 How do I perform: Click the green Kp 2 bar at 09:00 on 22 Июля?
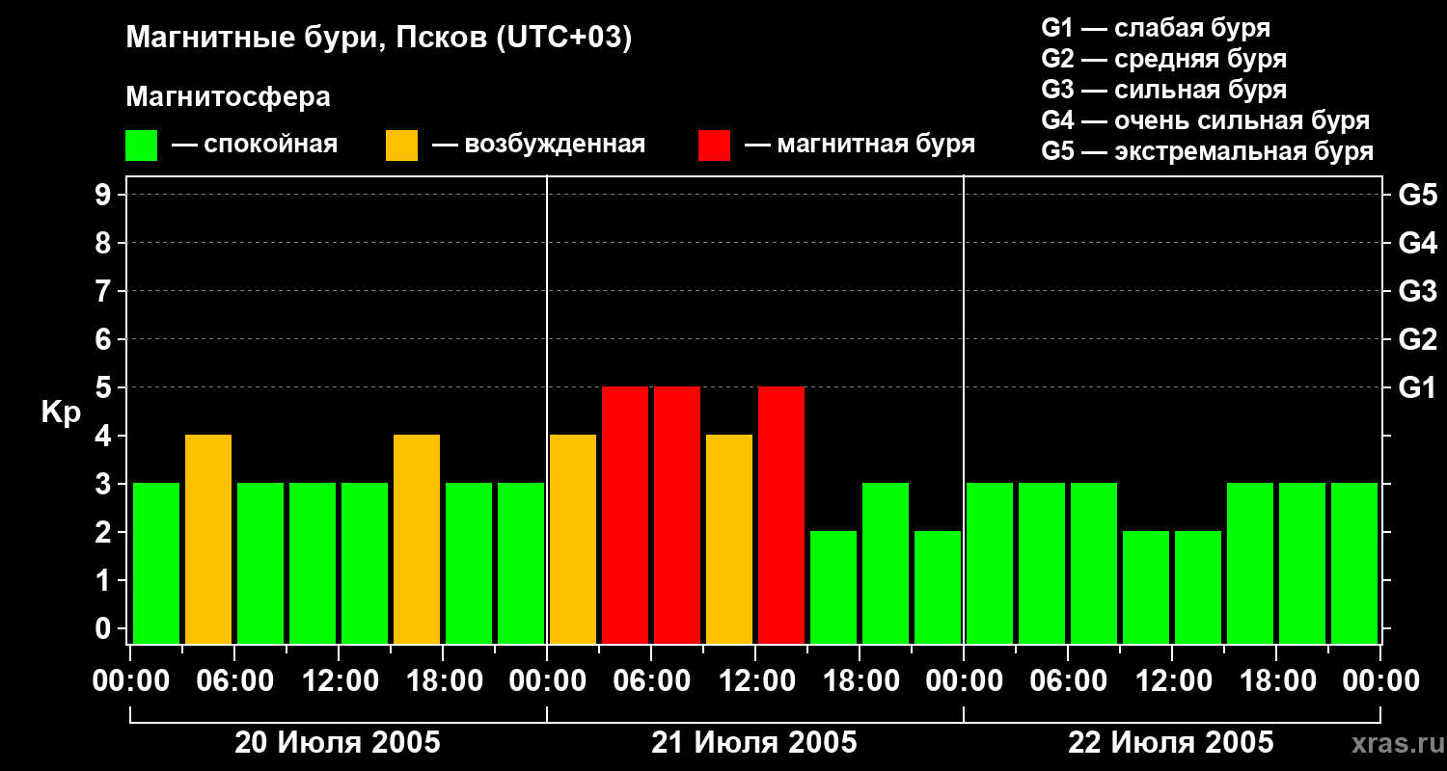click(x=1146, y=587)
